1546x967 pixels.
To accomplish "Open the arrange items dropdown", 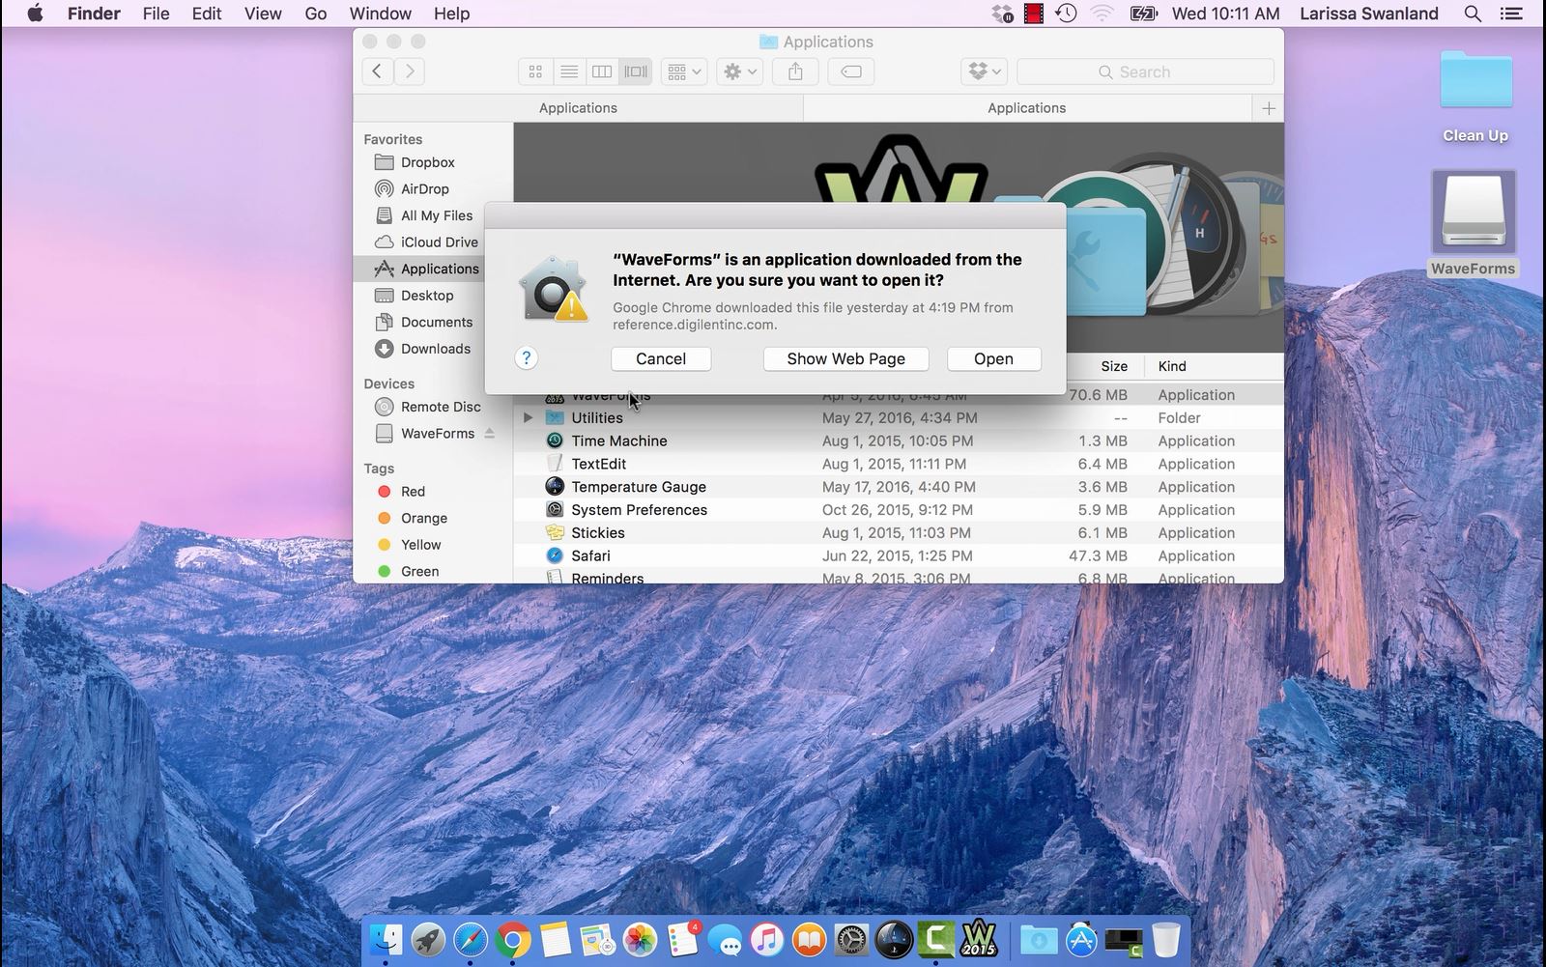I will coord(684,71).
